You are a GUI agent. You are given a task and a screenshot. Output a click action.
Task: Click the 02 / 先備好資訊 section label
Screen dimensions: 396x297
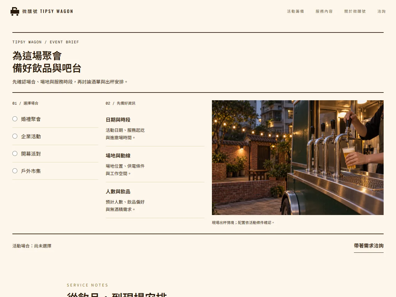pos(120,103)
